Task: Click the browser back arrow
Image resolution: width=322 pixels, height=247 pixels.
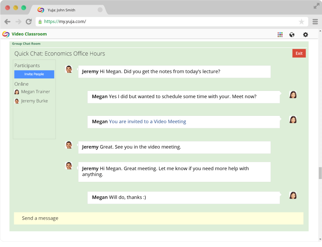Action: 7,22
